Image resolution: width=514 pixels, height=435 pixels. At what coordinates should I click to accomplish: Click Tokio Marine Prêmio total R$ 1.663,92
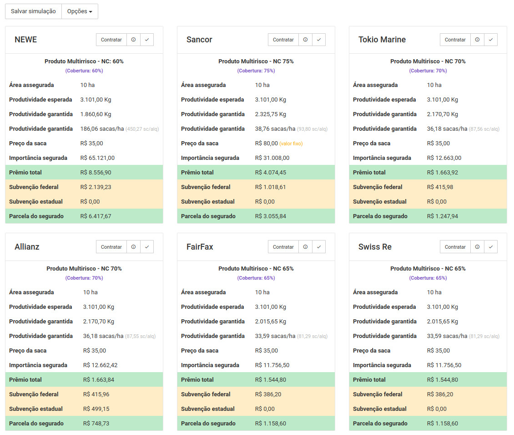pyautogui.click(x=442, y=172)
